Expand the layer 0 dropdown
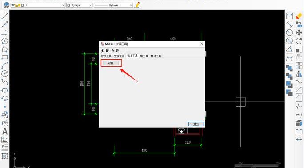Viewport: 304px width, 168px height. pos(38,5)
